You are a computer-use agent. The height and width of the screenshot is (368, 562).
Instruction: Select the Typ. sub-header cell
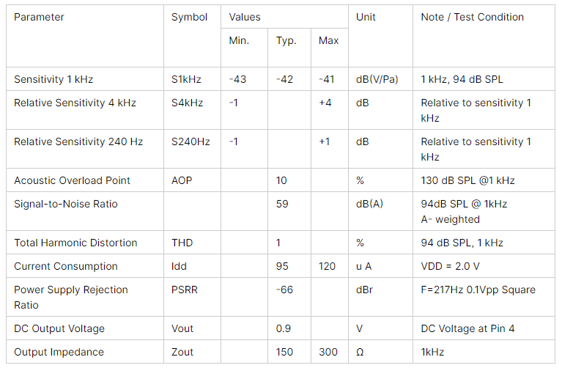pyautogui.click(x=286, y=40)
